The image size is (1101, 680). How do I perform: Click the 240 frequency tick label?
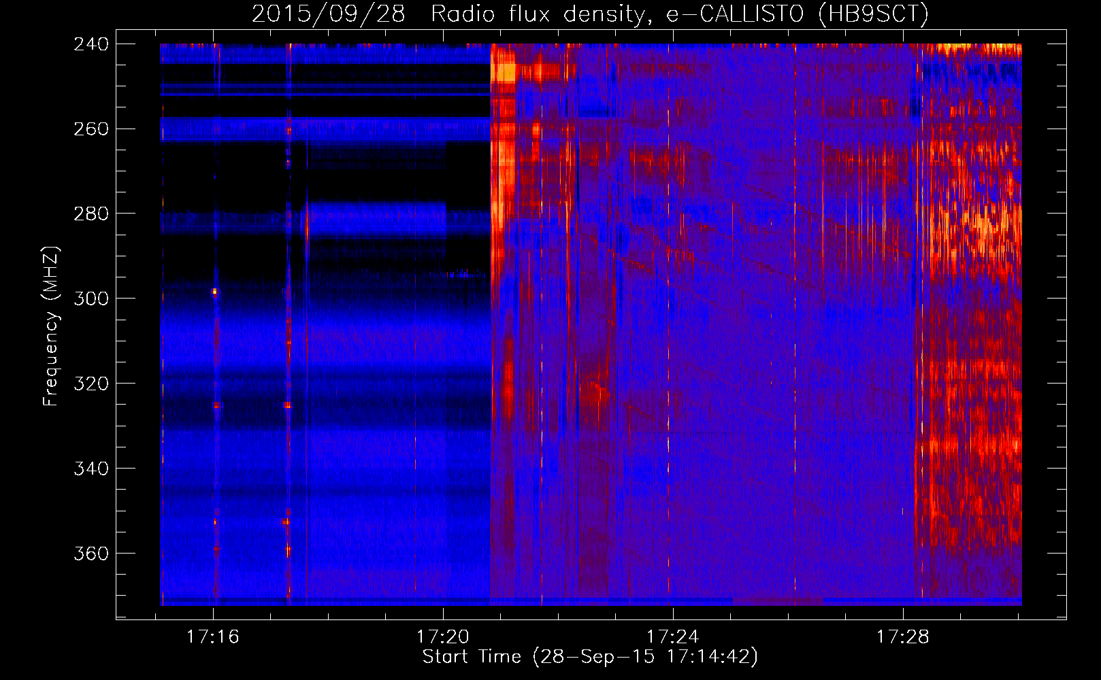[x=91, y=44]
